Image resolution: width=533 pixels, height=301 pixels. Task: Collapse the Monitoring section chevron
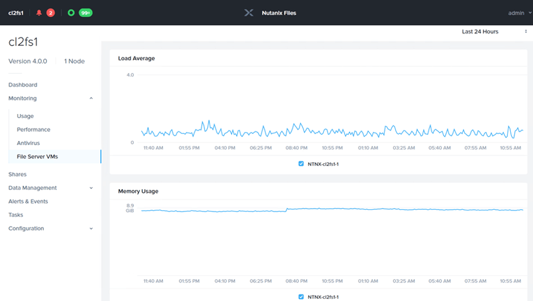(x=91, y=98)
